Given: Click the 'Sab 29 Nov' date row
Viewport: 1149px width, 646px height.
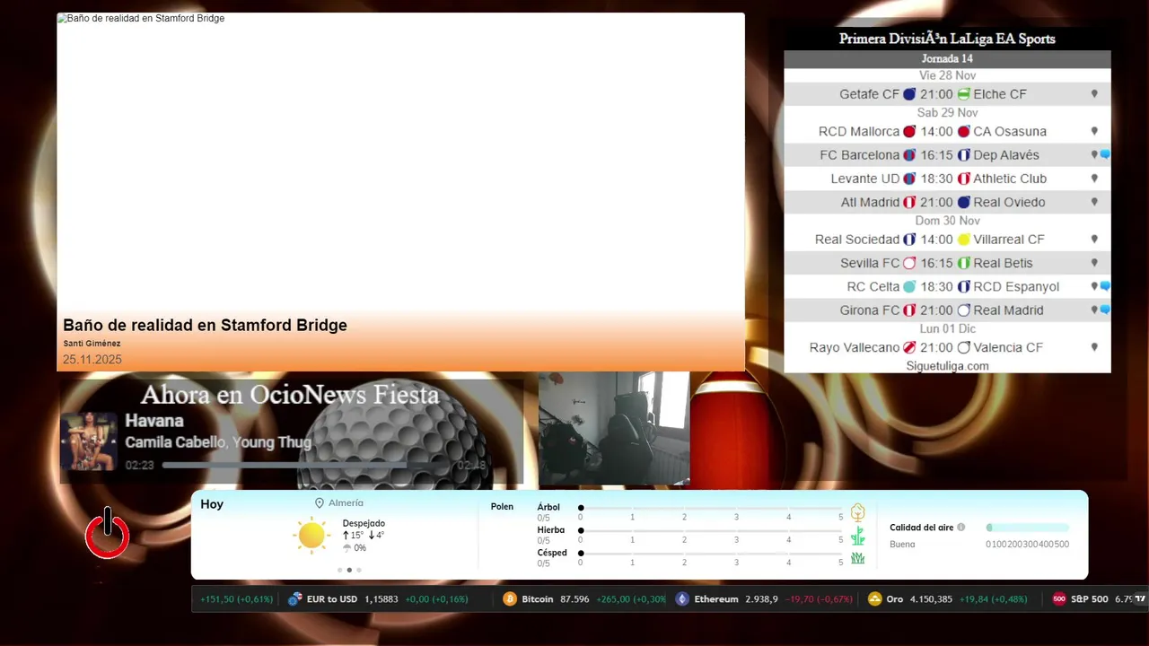Looking at the screenshot, I should coord(947,112).
